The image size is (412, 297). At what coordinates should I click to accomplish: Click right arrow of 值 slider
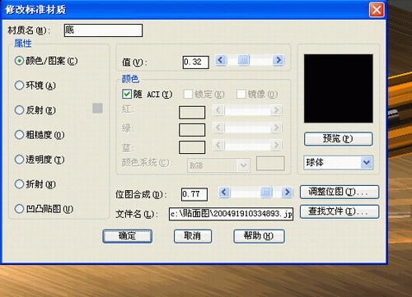[279, 60]
